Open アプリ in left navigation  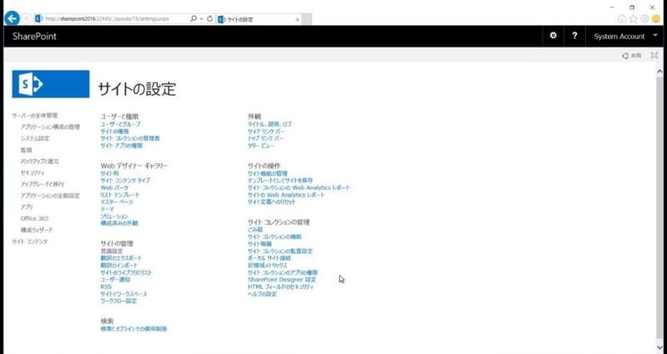click(x=27, y=207)
